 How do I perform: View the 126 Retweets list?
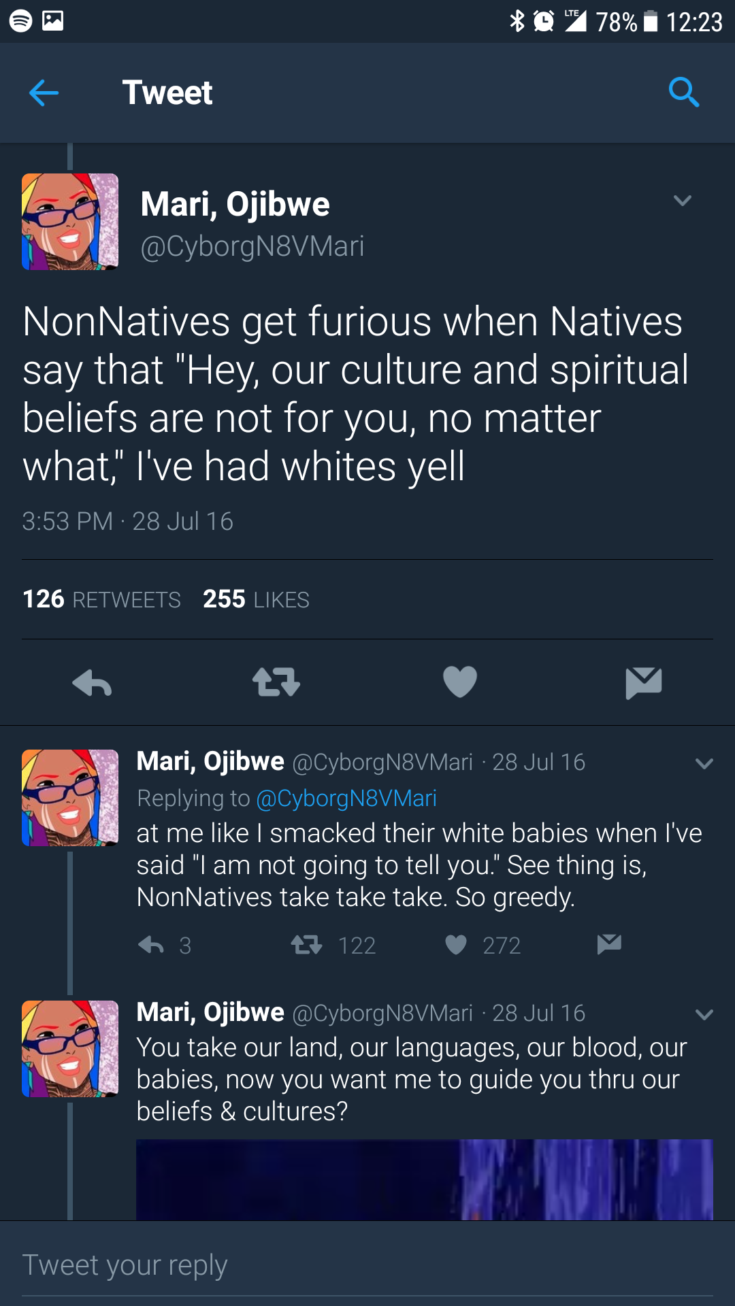(101, 599)
